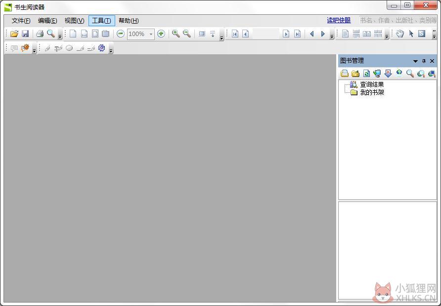Select the 查询结果 tree item
The image size is (441, 306).
coord(372,84)
